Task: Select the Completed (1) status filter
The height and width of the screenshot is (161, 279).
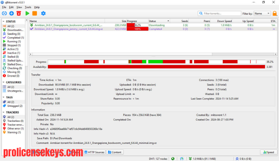Action: (x=13, y=38)
